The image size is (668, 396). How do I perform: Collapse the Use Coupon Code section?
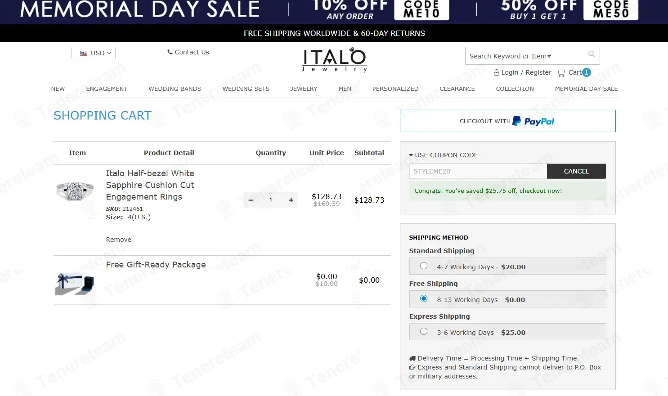point(444,155)
